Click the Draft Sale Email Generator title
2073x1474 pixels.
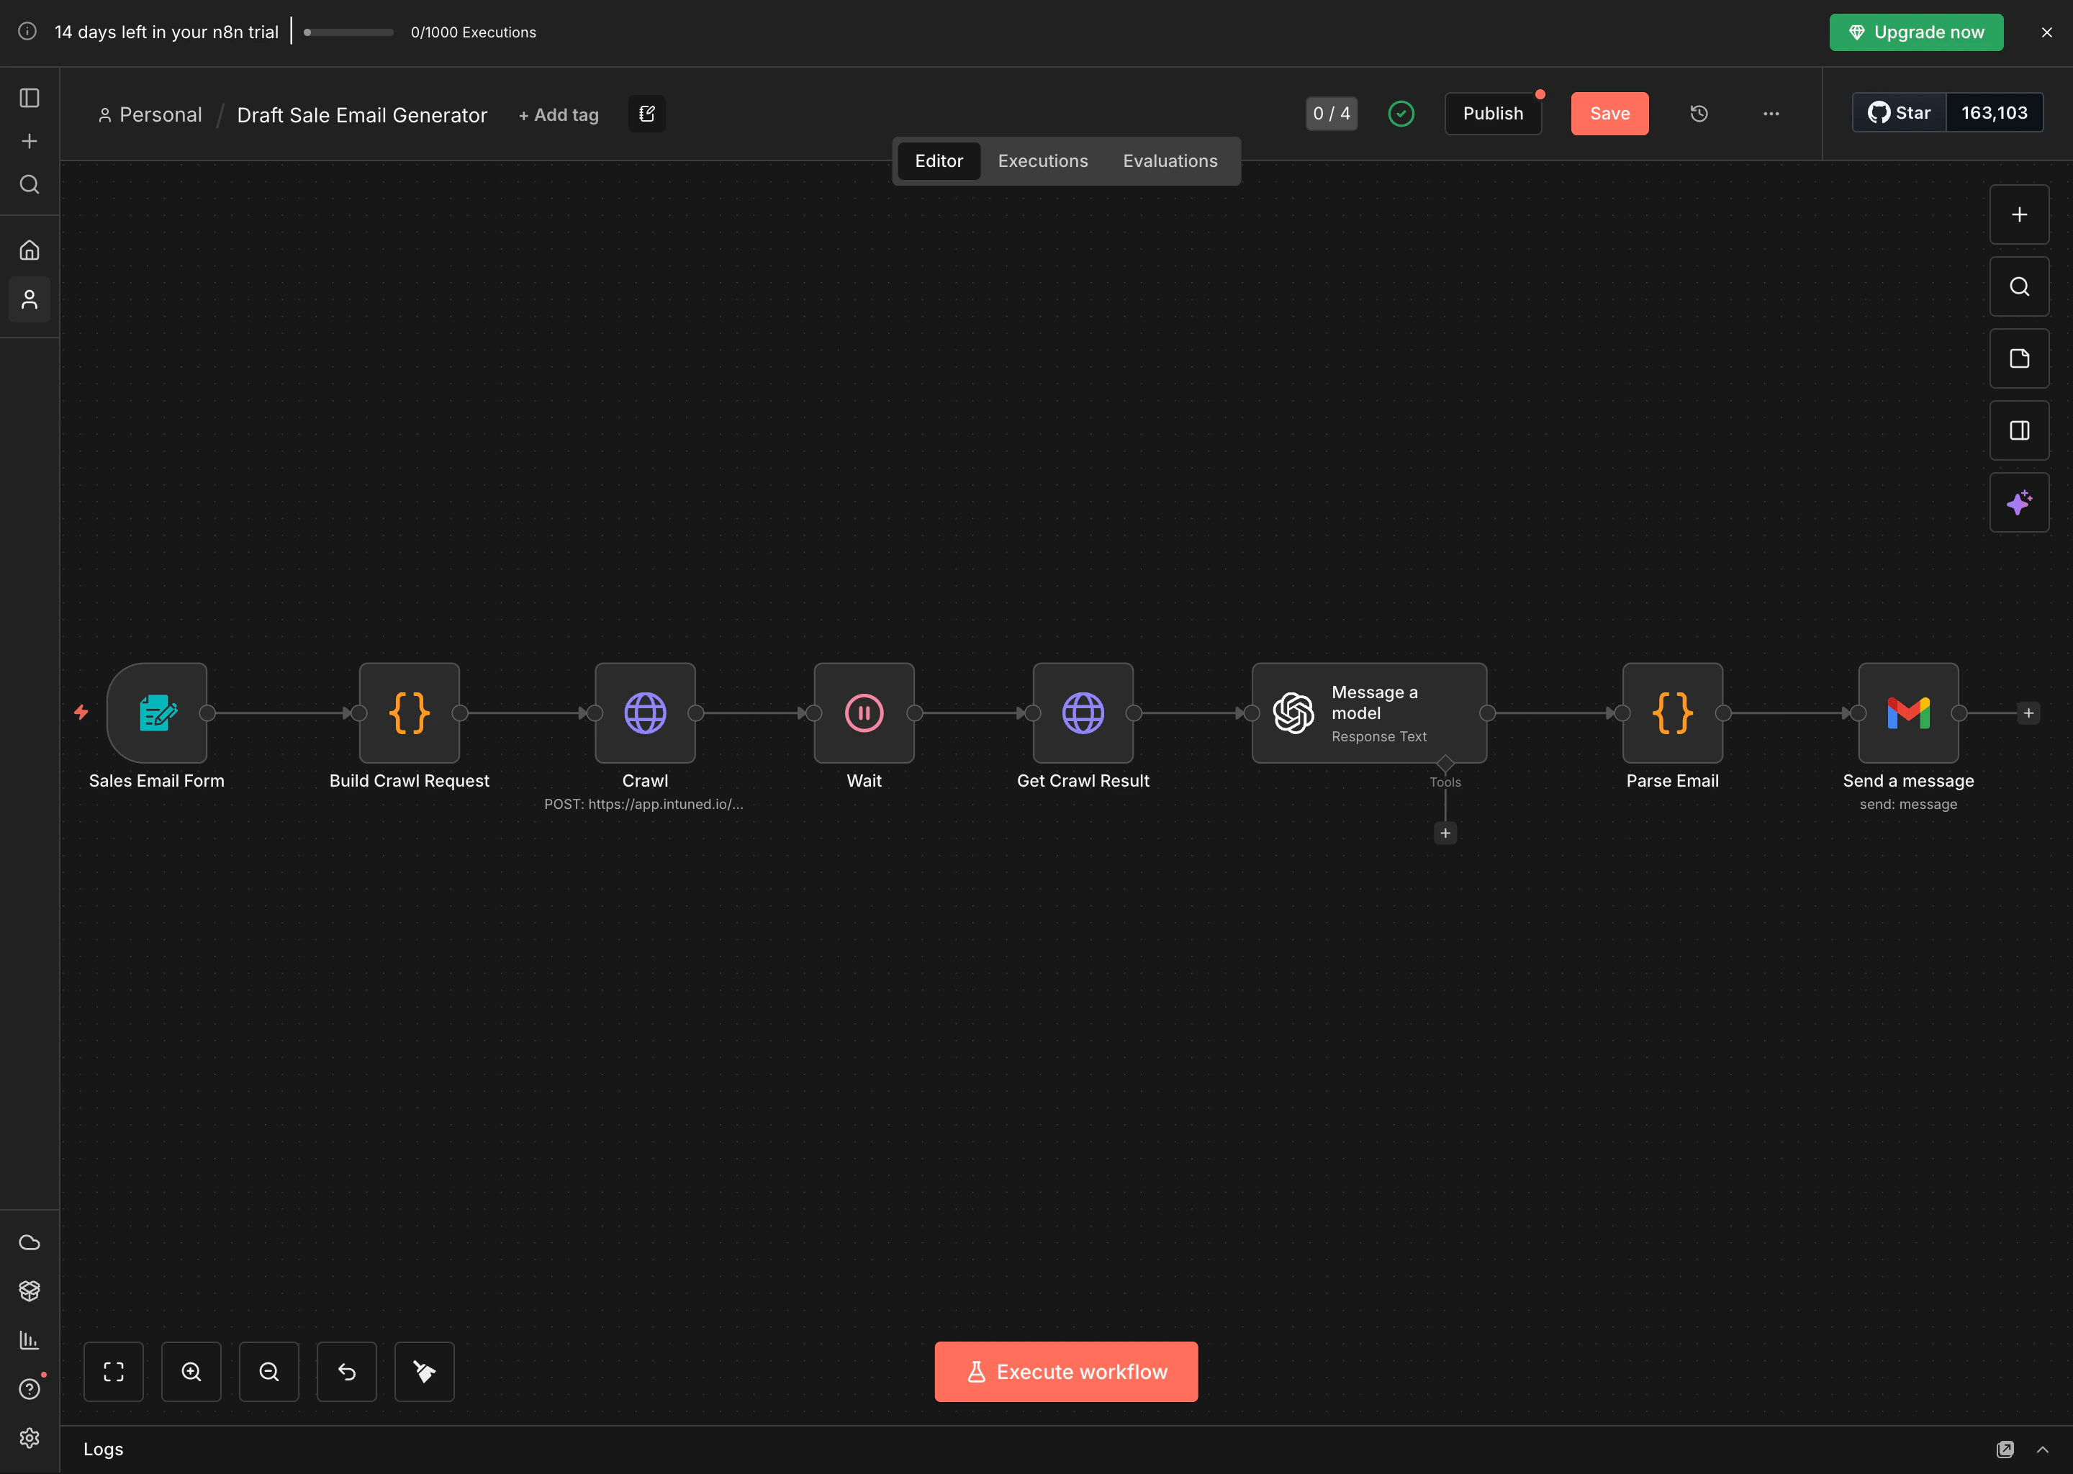362,115
